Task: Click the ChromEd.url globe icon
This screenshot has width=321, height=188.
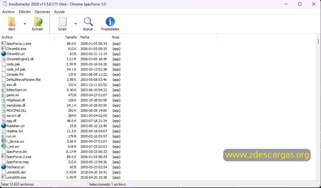Action: [3, 54]
